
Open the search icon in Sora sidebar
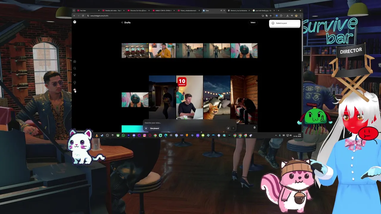click(x=75, y=68)
